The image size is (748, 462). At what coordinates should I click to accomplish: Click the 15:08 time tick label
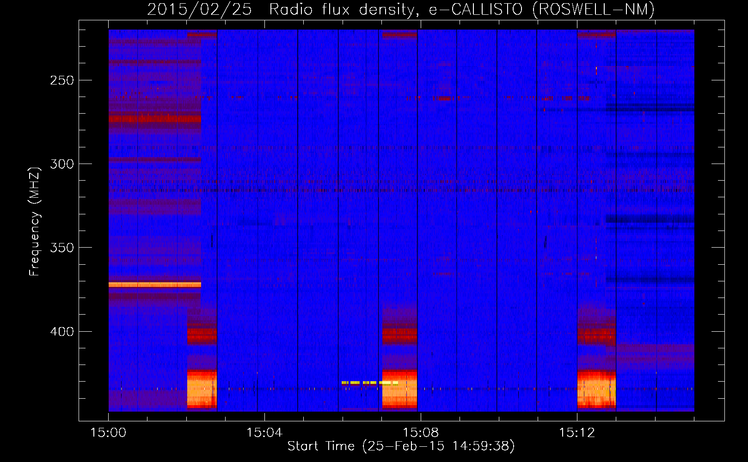tap(421, 433)
